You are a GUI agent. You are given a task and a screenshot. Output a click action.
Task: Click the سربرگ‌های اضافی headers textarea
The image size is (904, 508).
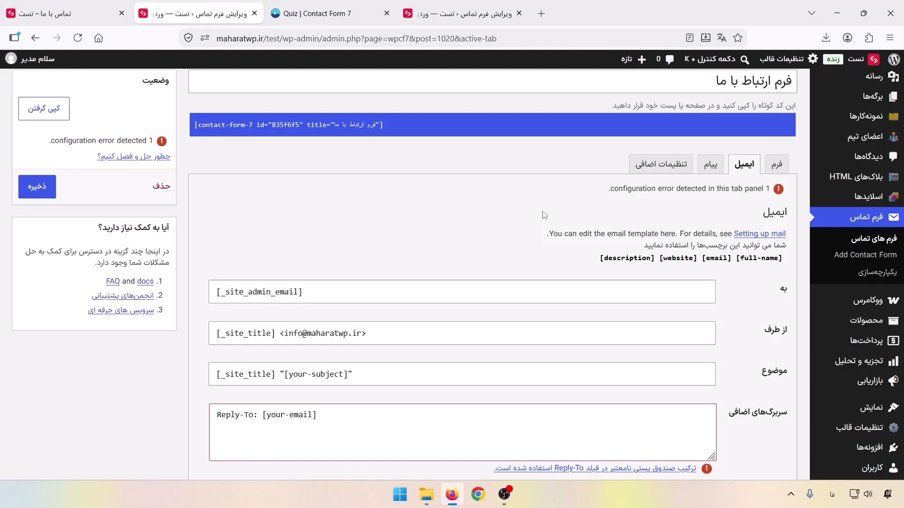[x=463, y=432]
